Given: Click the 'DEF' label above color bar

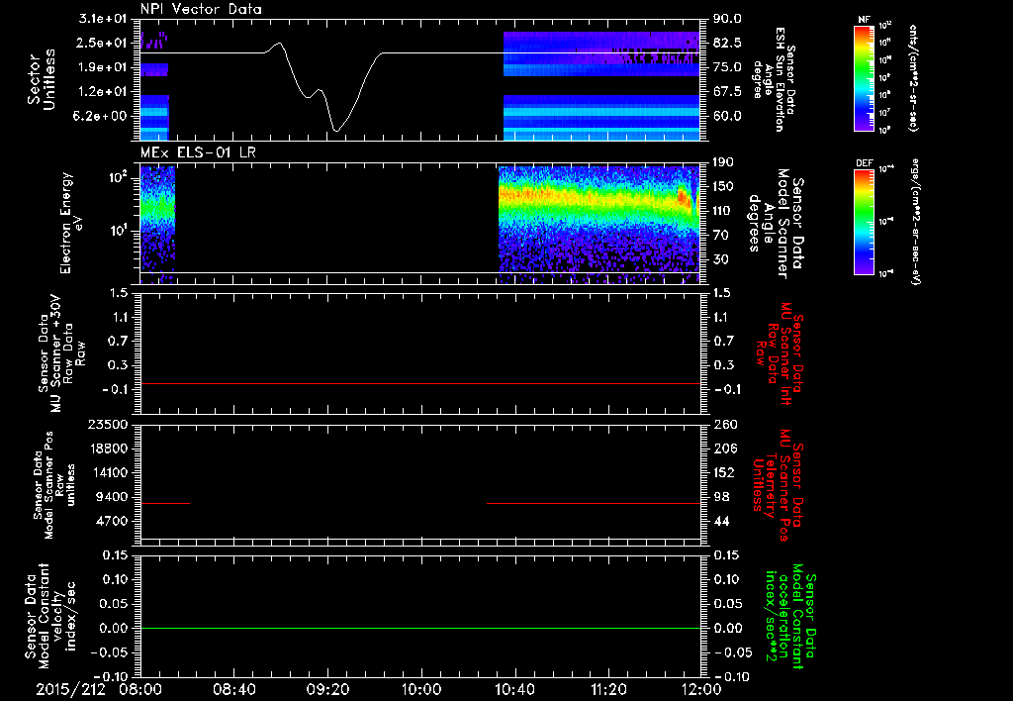Looking at the screenshot, I should [864, 163].
